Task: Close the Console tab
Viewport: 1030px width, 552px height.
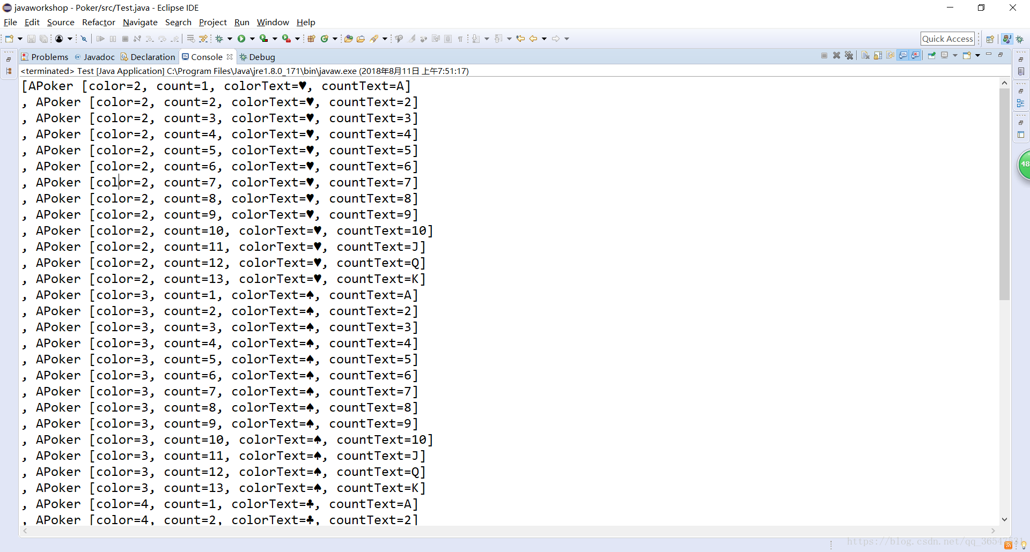Action: coord(230,57)
